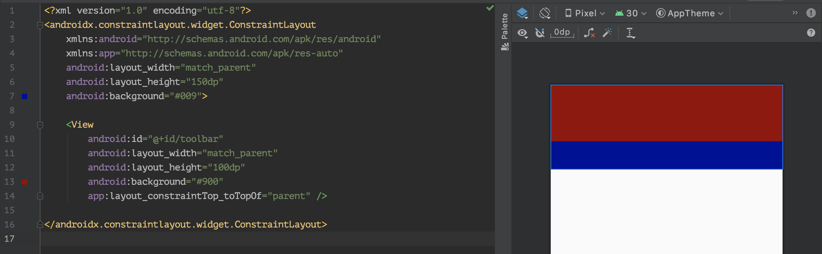Click the red #900 gutter color swatch
822x254 pixels.
[x=24, y=182]
